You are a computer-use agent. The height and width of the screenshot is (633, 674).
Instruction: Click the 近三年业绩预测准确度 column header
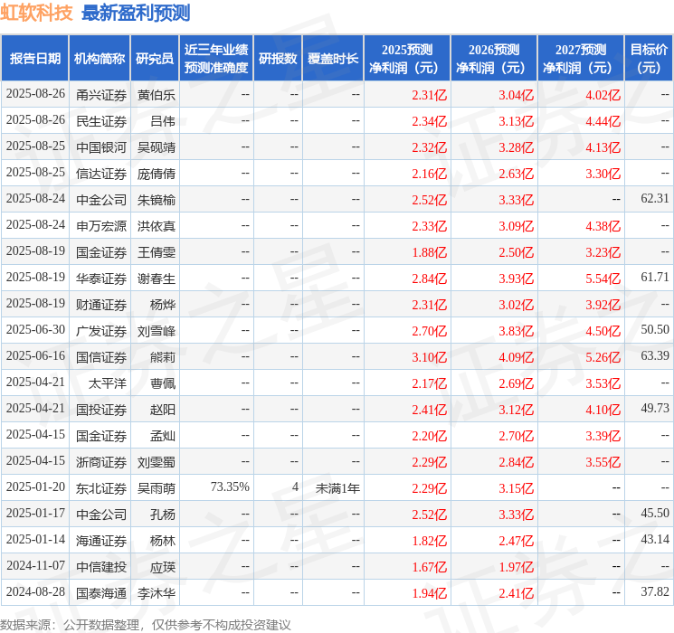[x=216, y=59]
